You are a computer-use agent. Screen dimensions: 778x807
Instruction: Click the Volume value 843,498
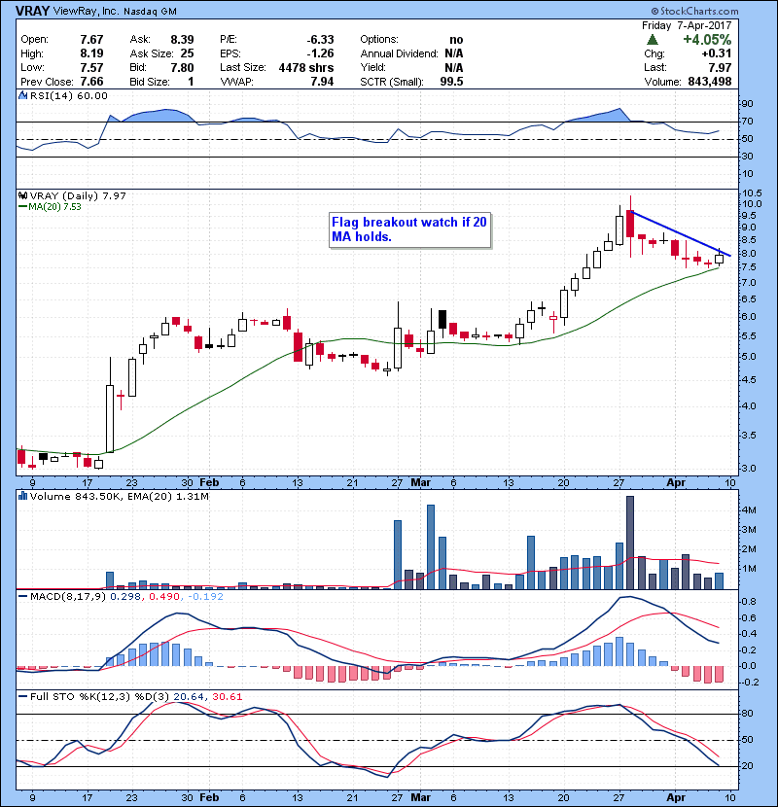point(710,82)
